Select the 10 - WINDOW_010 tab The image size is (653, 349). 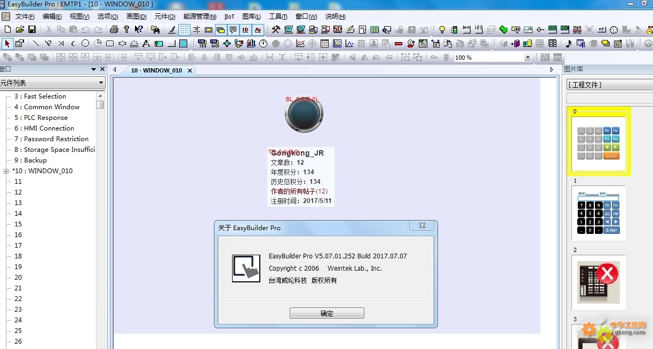click(x=156, y=70)
